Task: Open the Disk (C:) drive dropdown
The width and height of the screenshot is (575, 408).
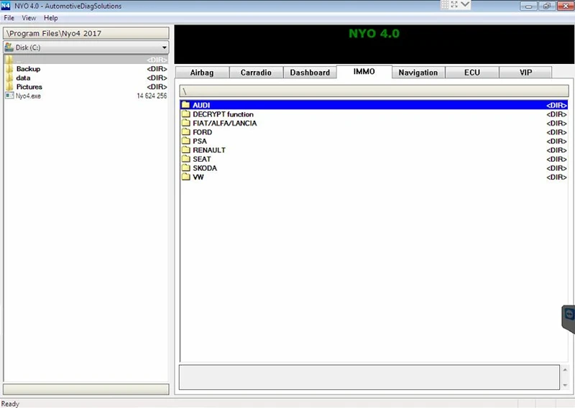Action: tap(165, 47)
